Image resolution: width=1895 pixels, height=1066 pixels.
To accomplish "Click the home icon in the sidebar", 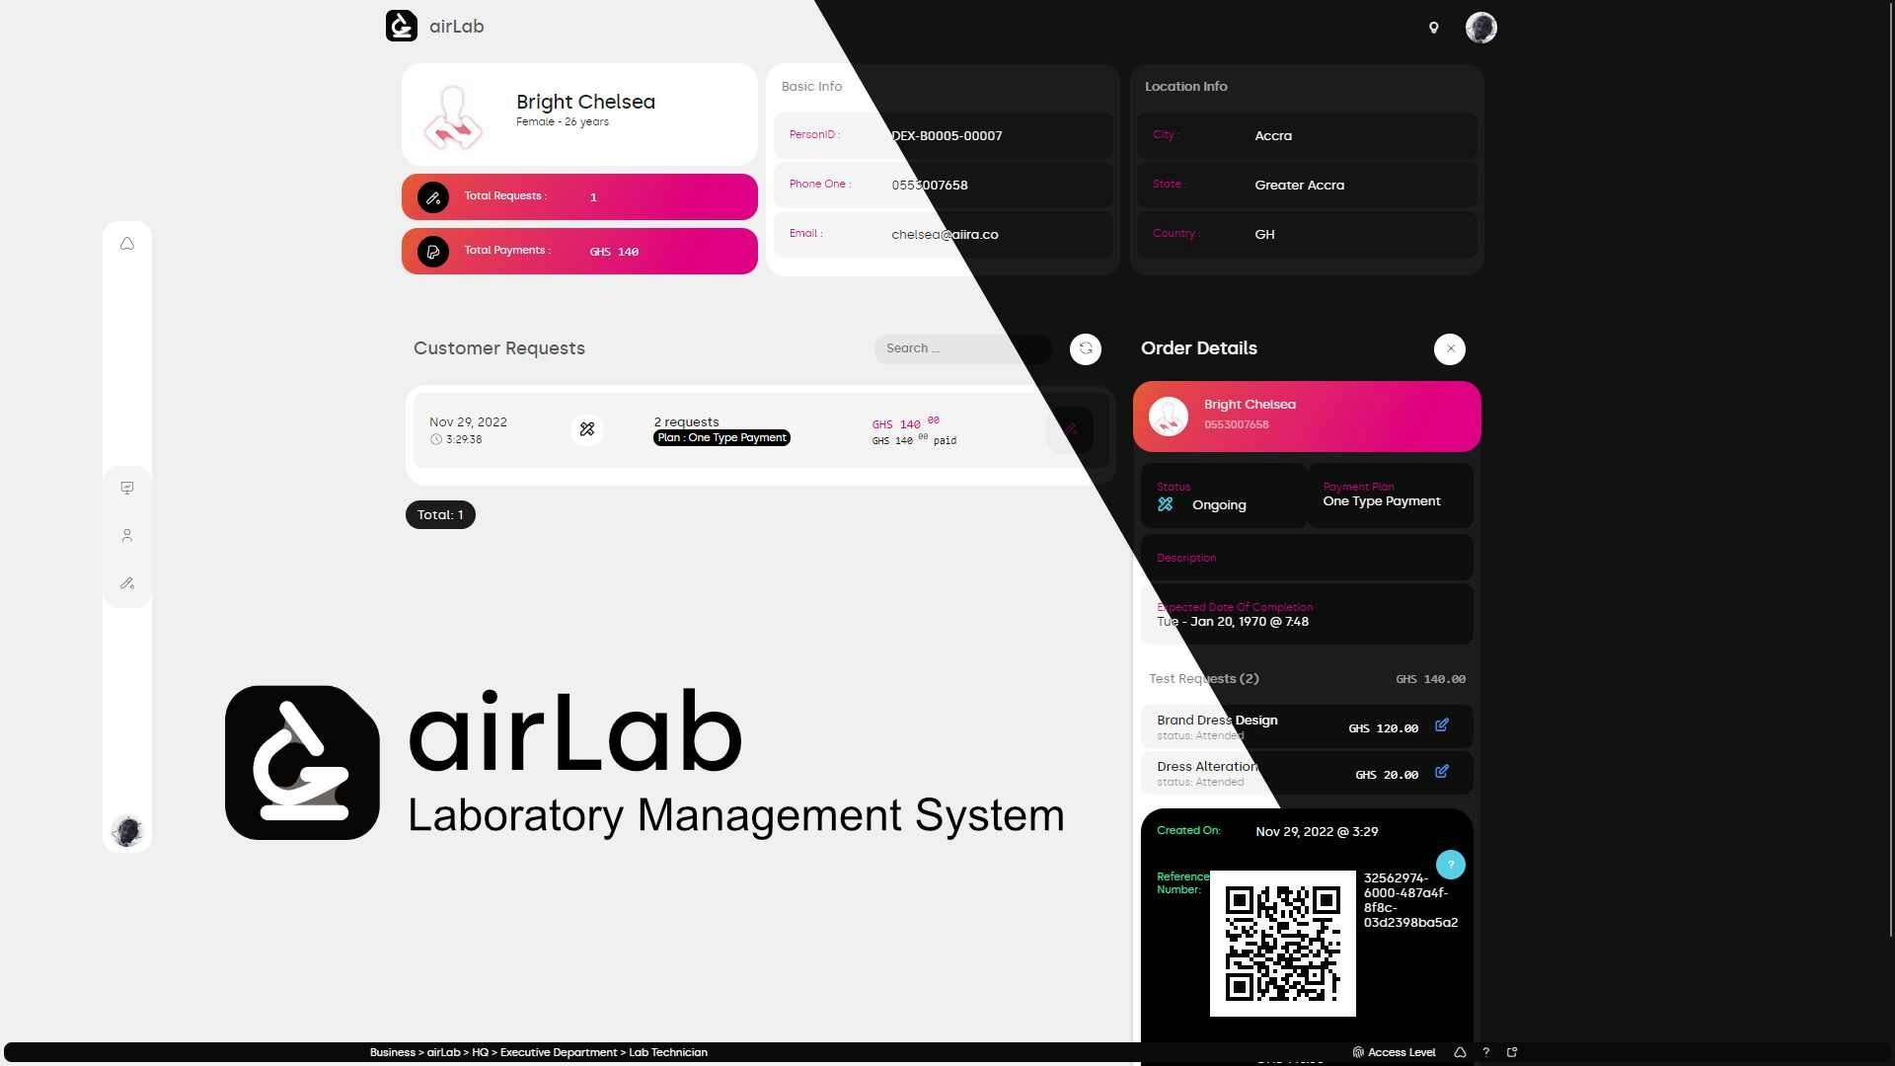I will point(127,244).
